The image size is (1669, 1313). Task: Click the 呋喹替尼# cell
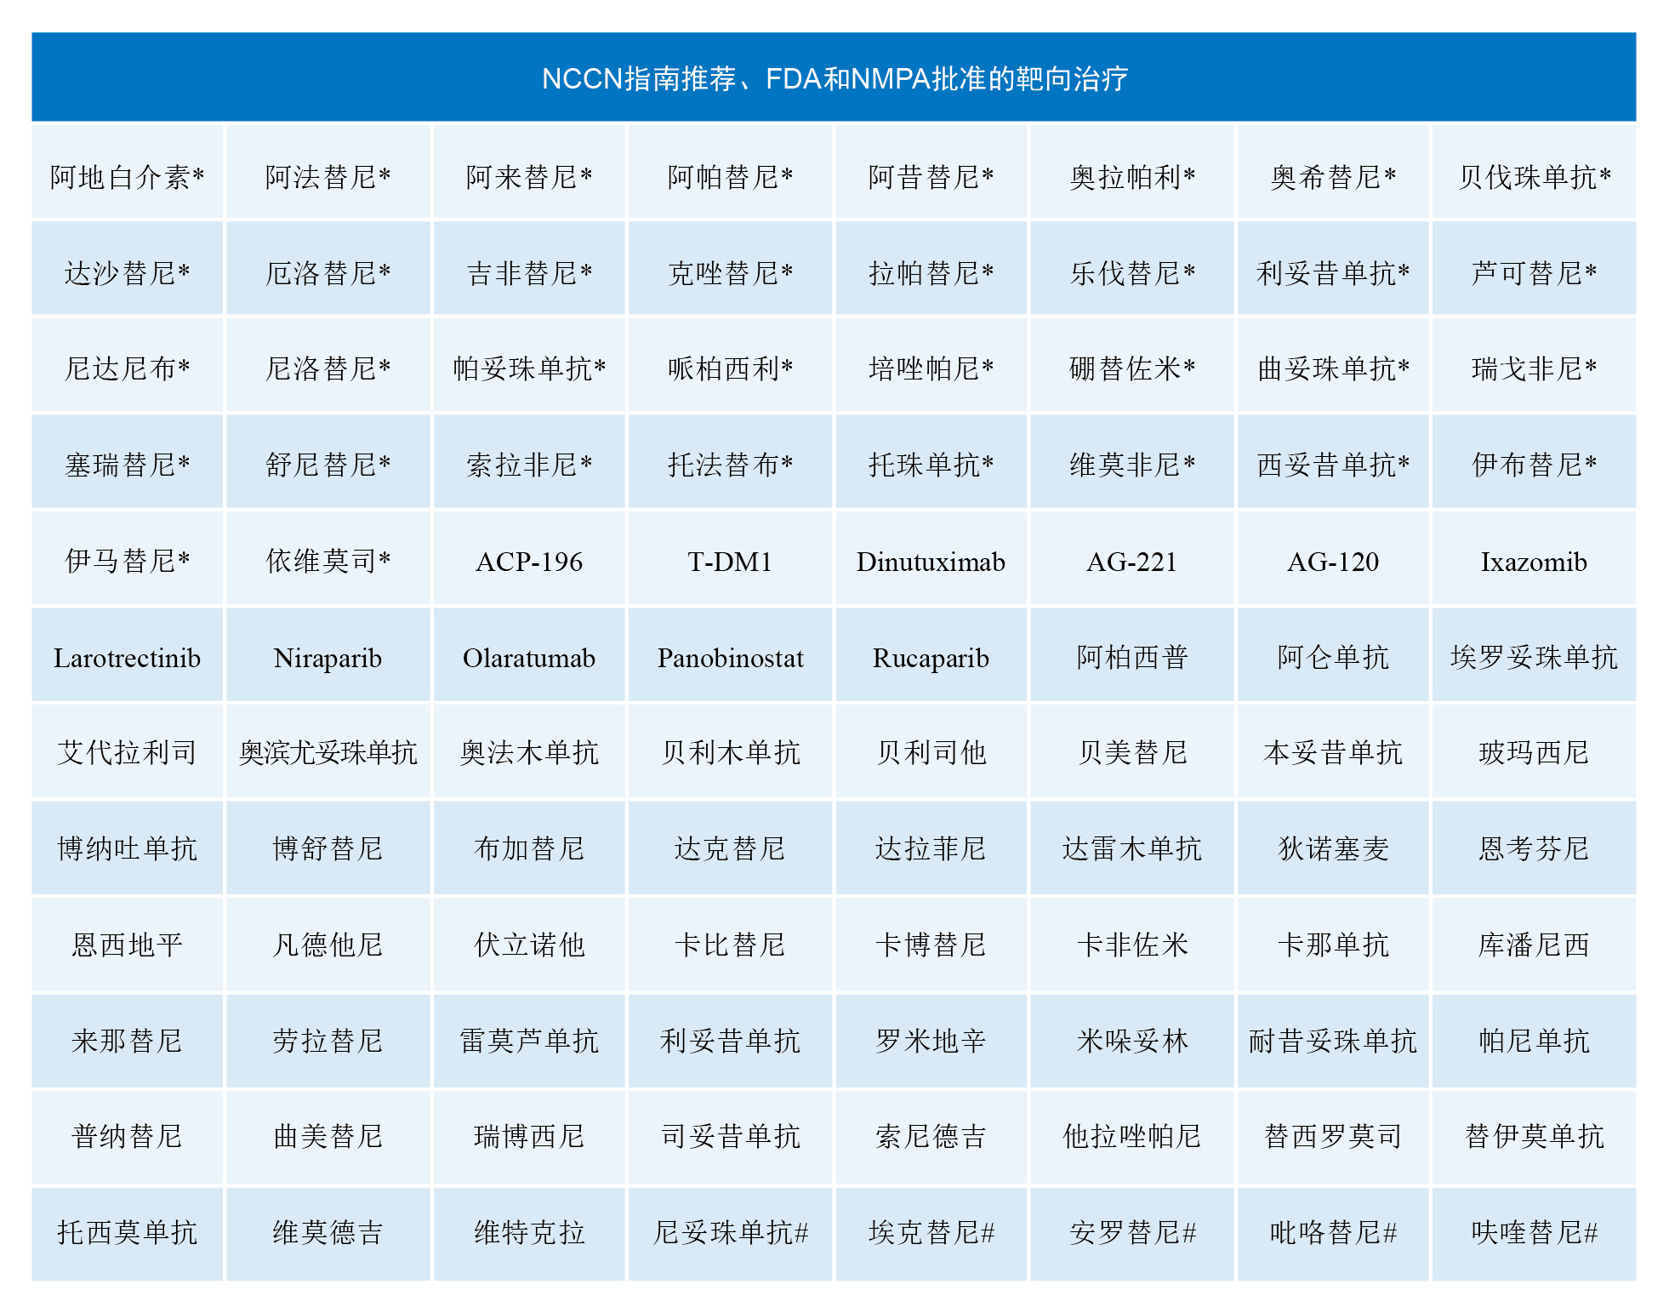coord(1534,1232)
